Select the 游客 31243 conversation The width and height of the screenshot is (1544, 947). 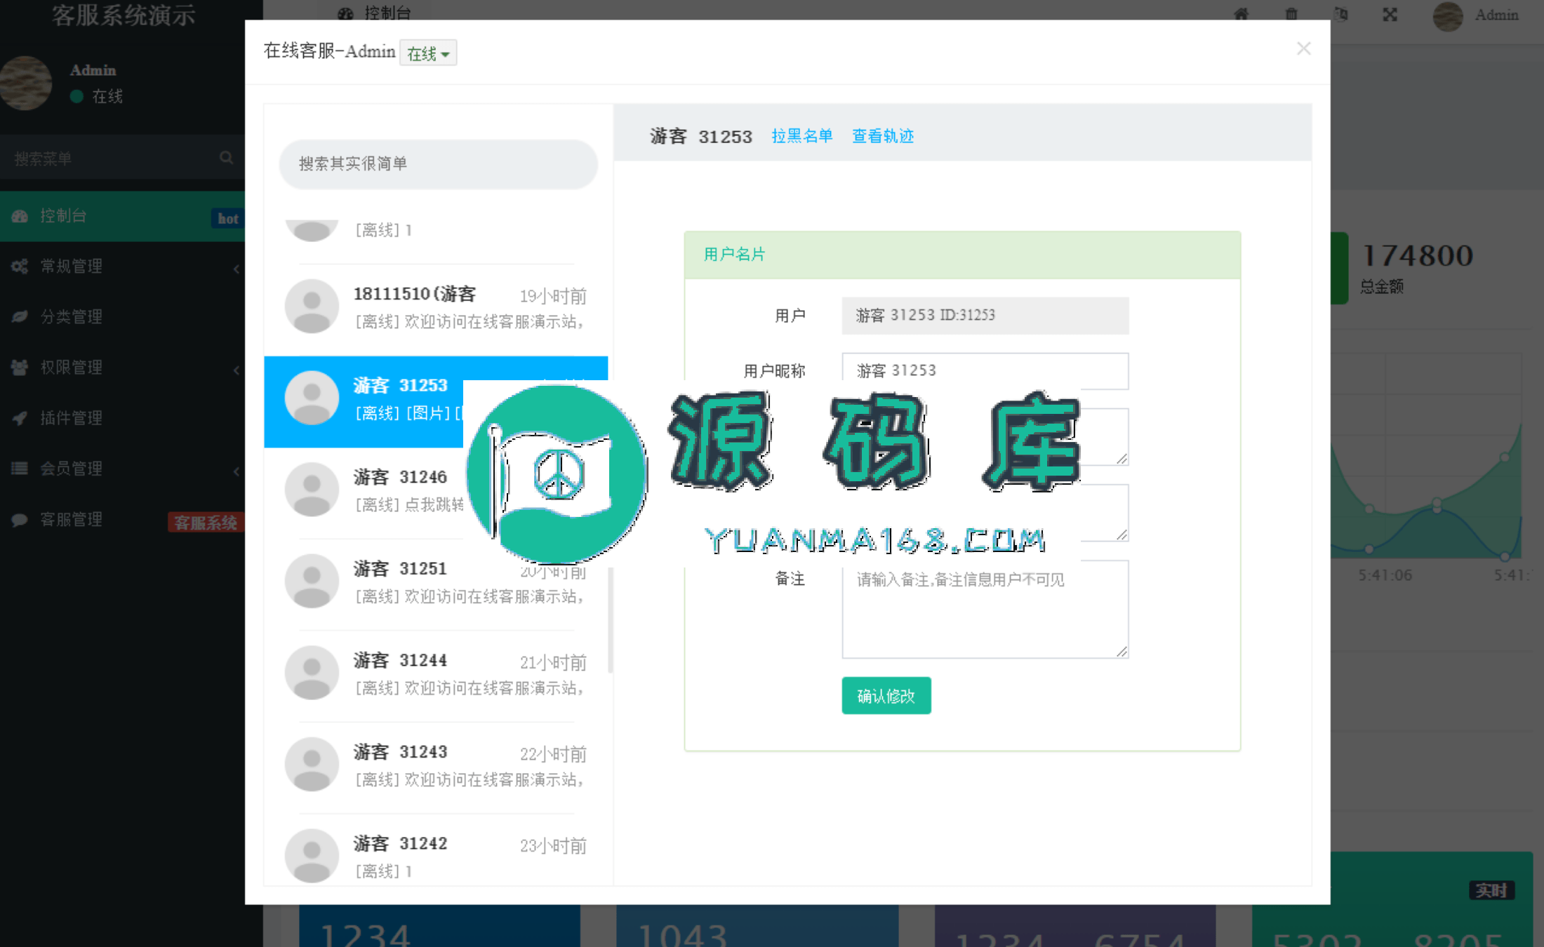[436, 768]
